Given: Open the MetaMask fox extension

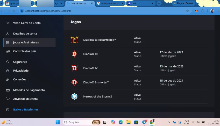Looking at the screenshot, I should click(196, 11).
